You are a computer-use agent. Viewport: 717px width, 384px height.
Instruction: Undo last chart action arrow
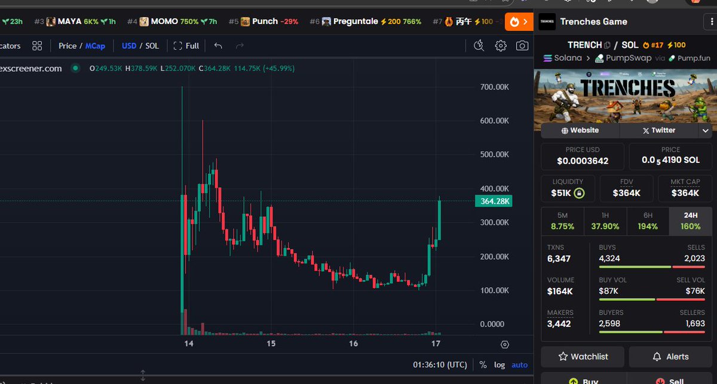click(x=218, y=45)
